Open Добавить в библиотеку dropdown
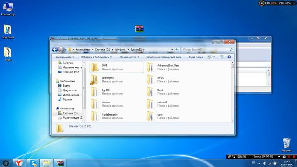 (96, 57)
